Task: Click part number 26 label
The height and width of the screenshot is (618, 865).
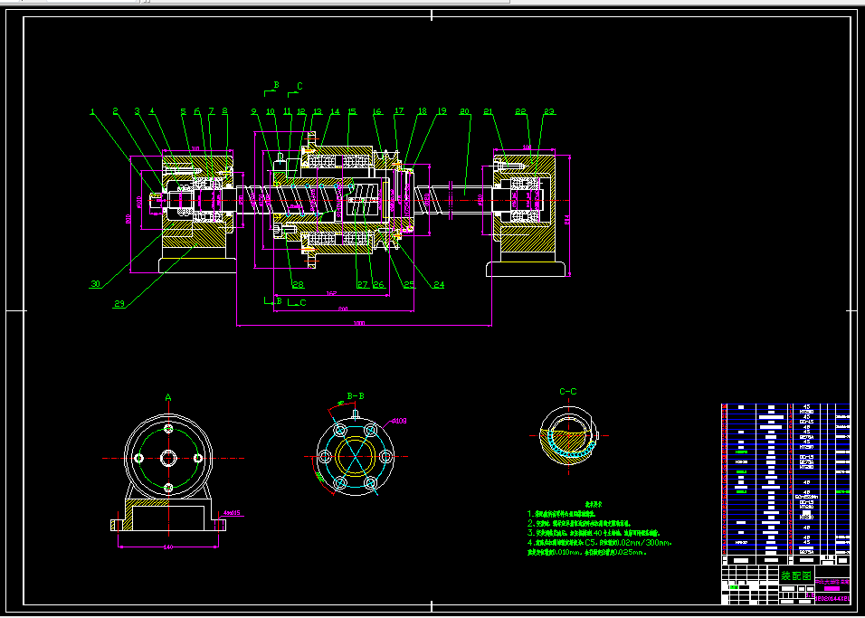Action: tap(378, 285)
